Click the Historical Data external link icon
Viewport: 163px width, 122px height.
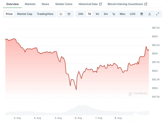(100, 4)
